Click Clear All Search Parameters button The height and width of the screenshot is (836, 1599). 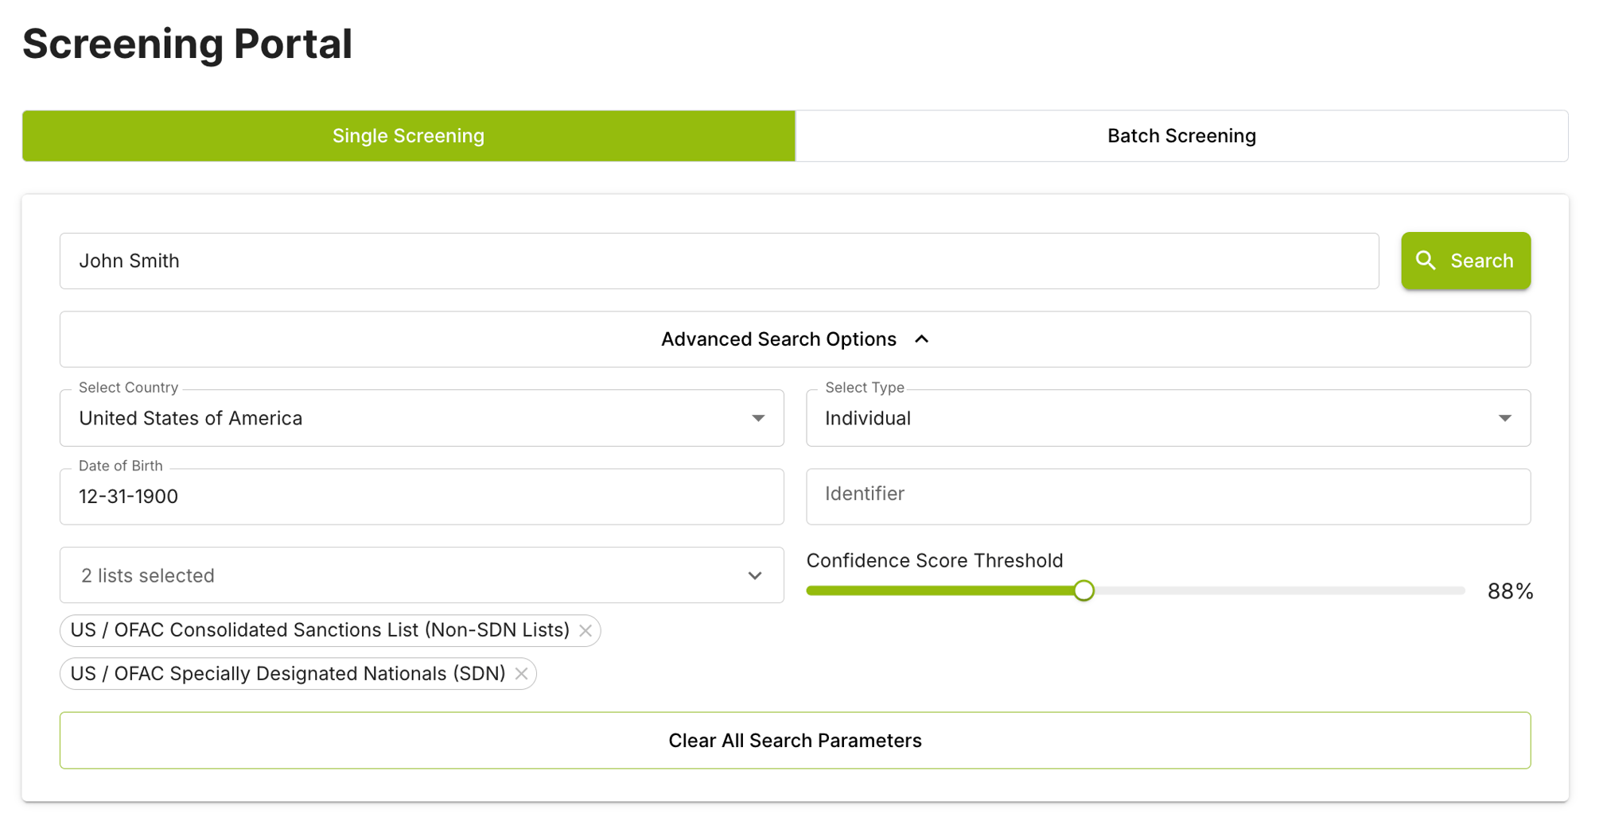[x=795, y=741]
